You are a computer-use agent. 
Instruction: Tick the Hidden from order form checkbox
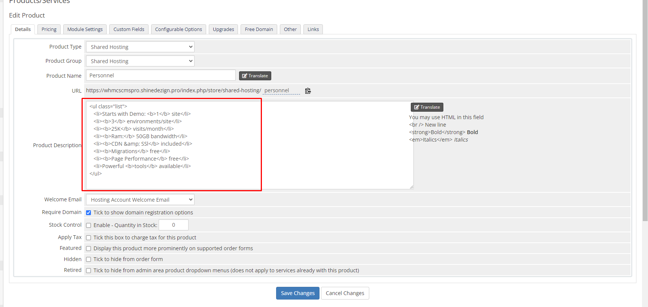pyautogui.click(x=89, y=259)
